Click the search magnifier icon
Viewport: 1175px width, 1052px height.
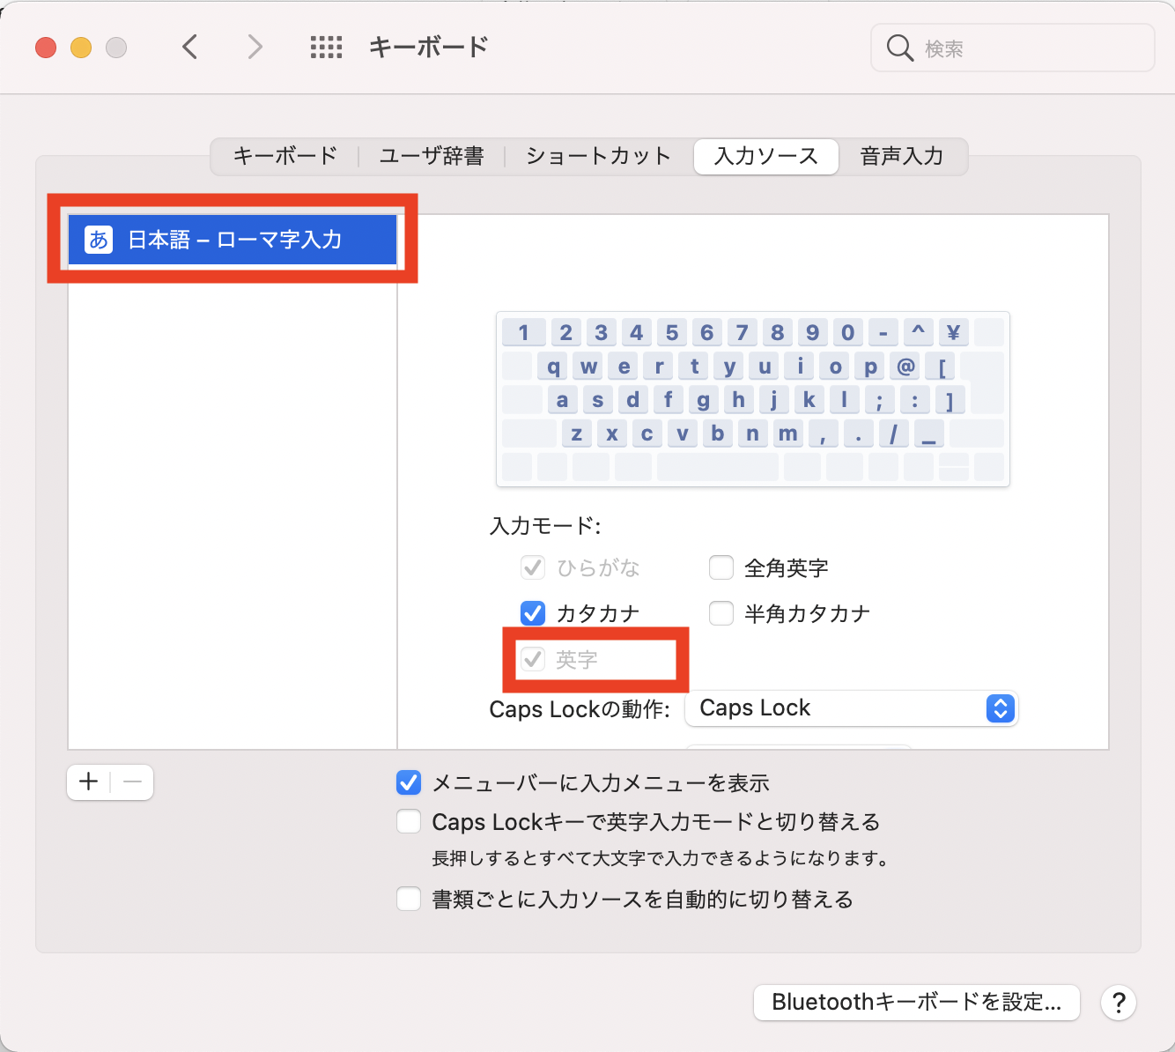point(899,48)
